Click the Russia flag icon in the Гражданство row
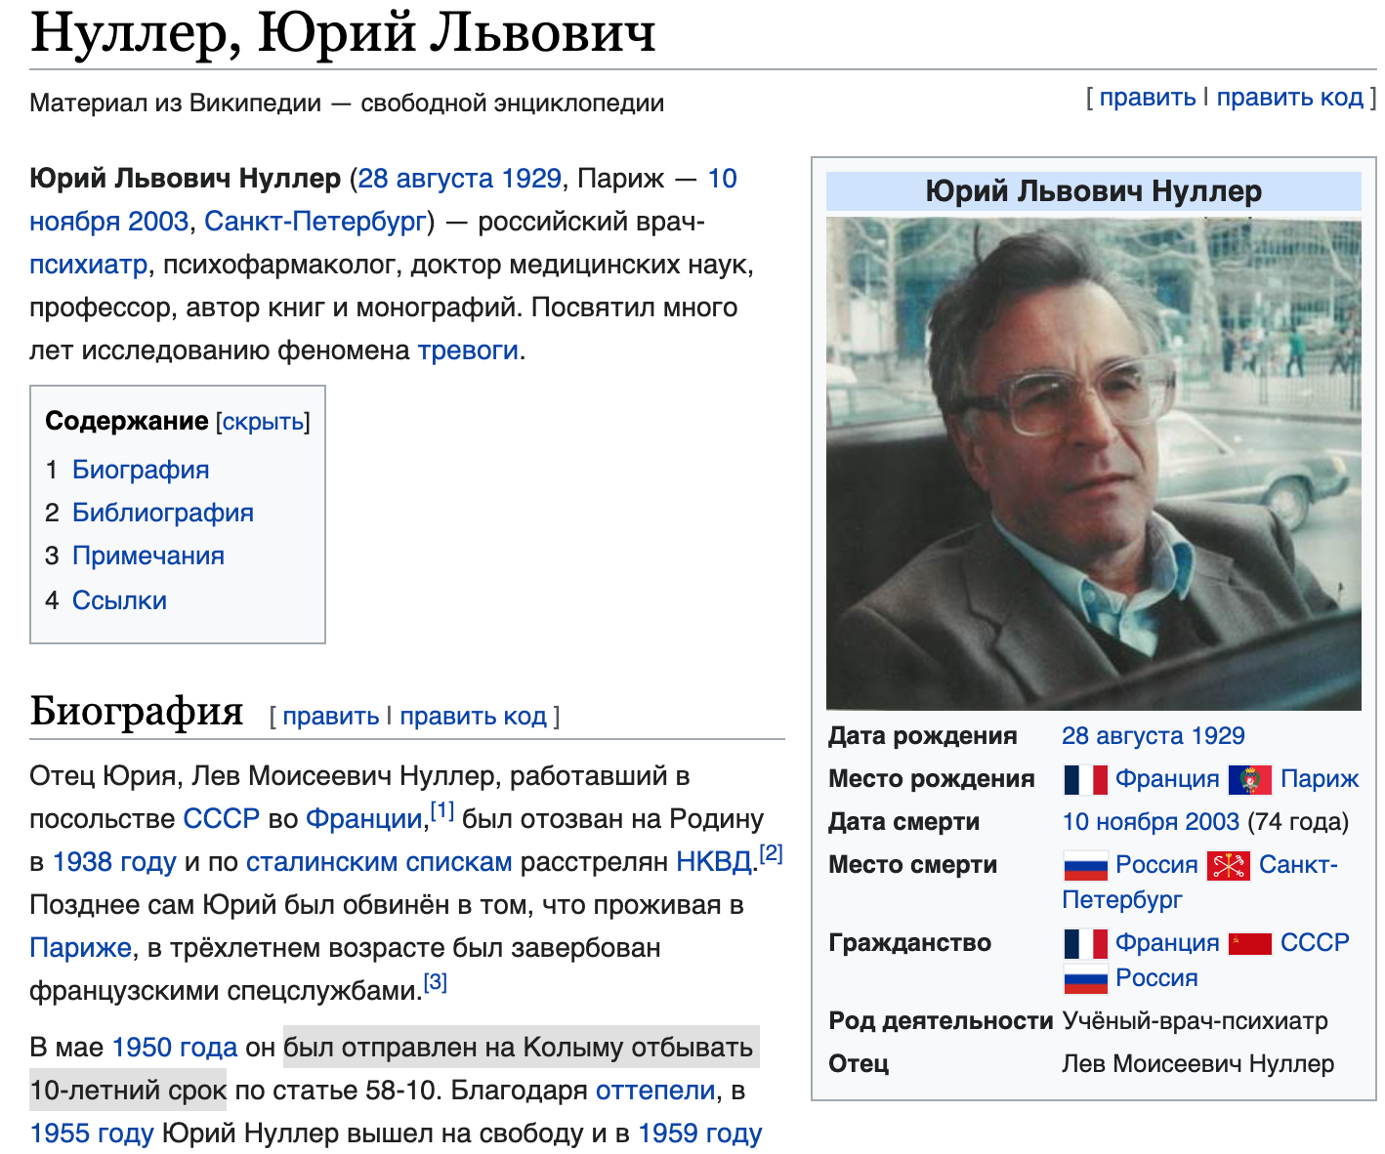Image resolution: width=1385 pixels, height=1154 pixels. (1085, 978)
